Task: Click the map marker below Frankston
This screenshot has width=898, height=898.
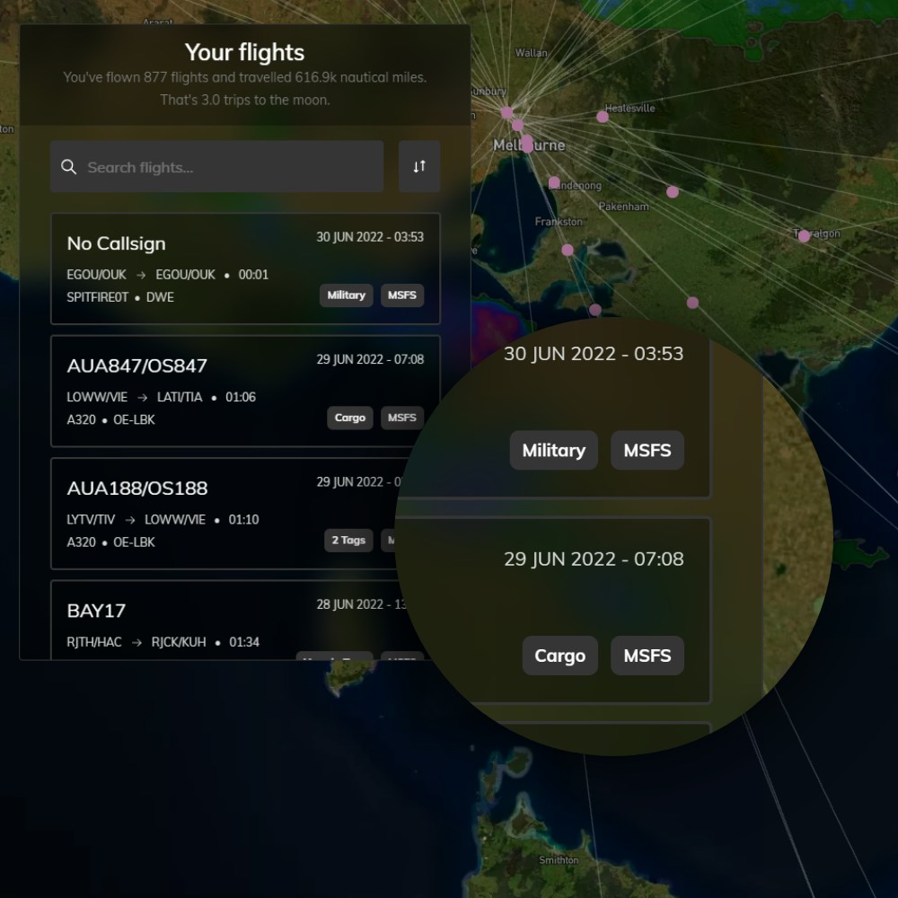Action: (568, 250)
